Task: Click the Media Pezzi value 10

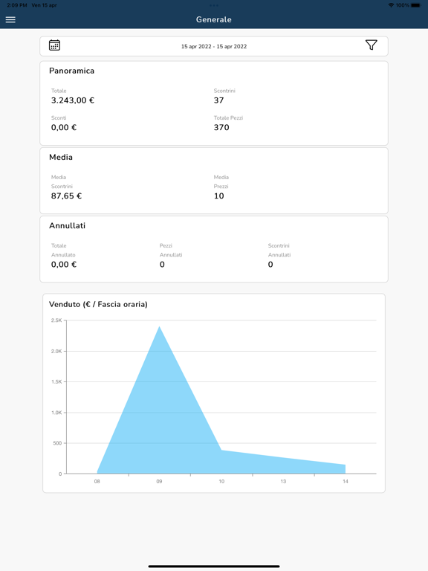Action: tap(218, 196)
